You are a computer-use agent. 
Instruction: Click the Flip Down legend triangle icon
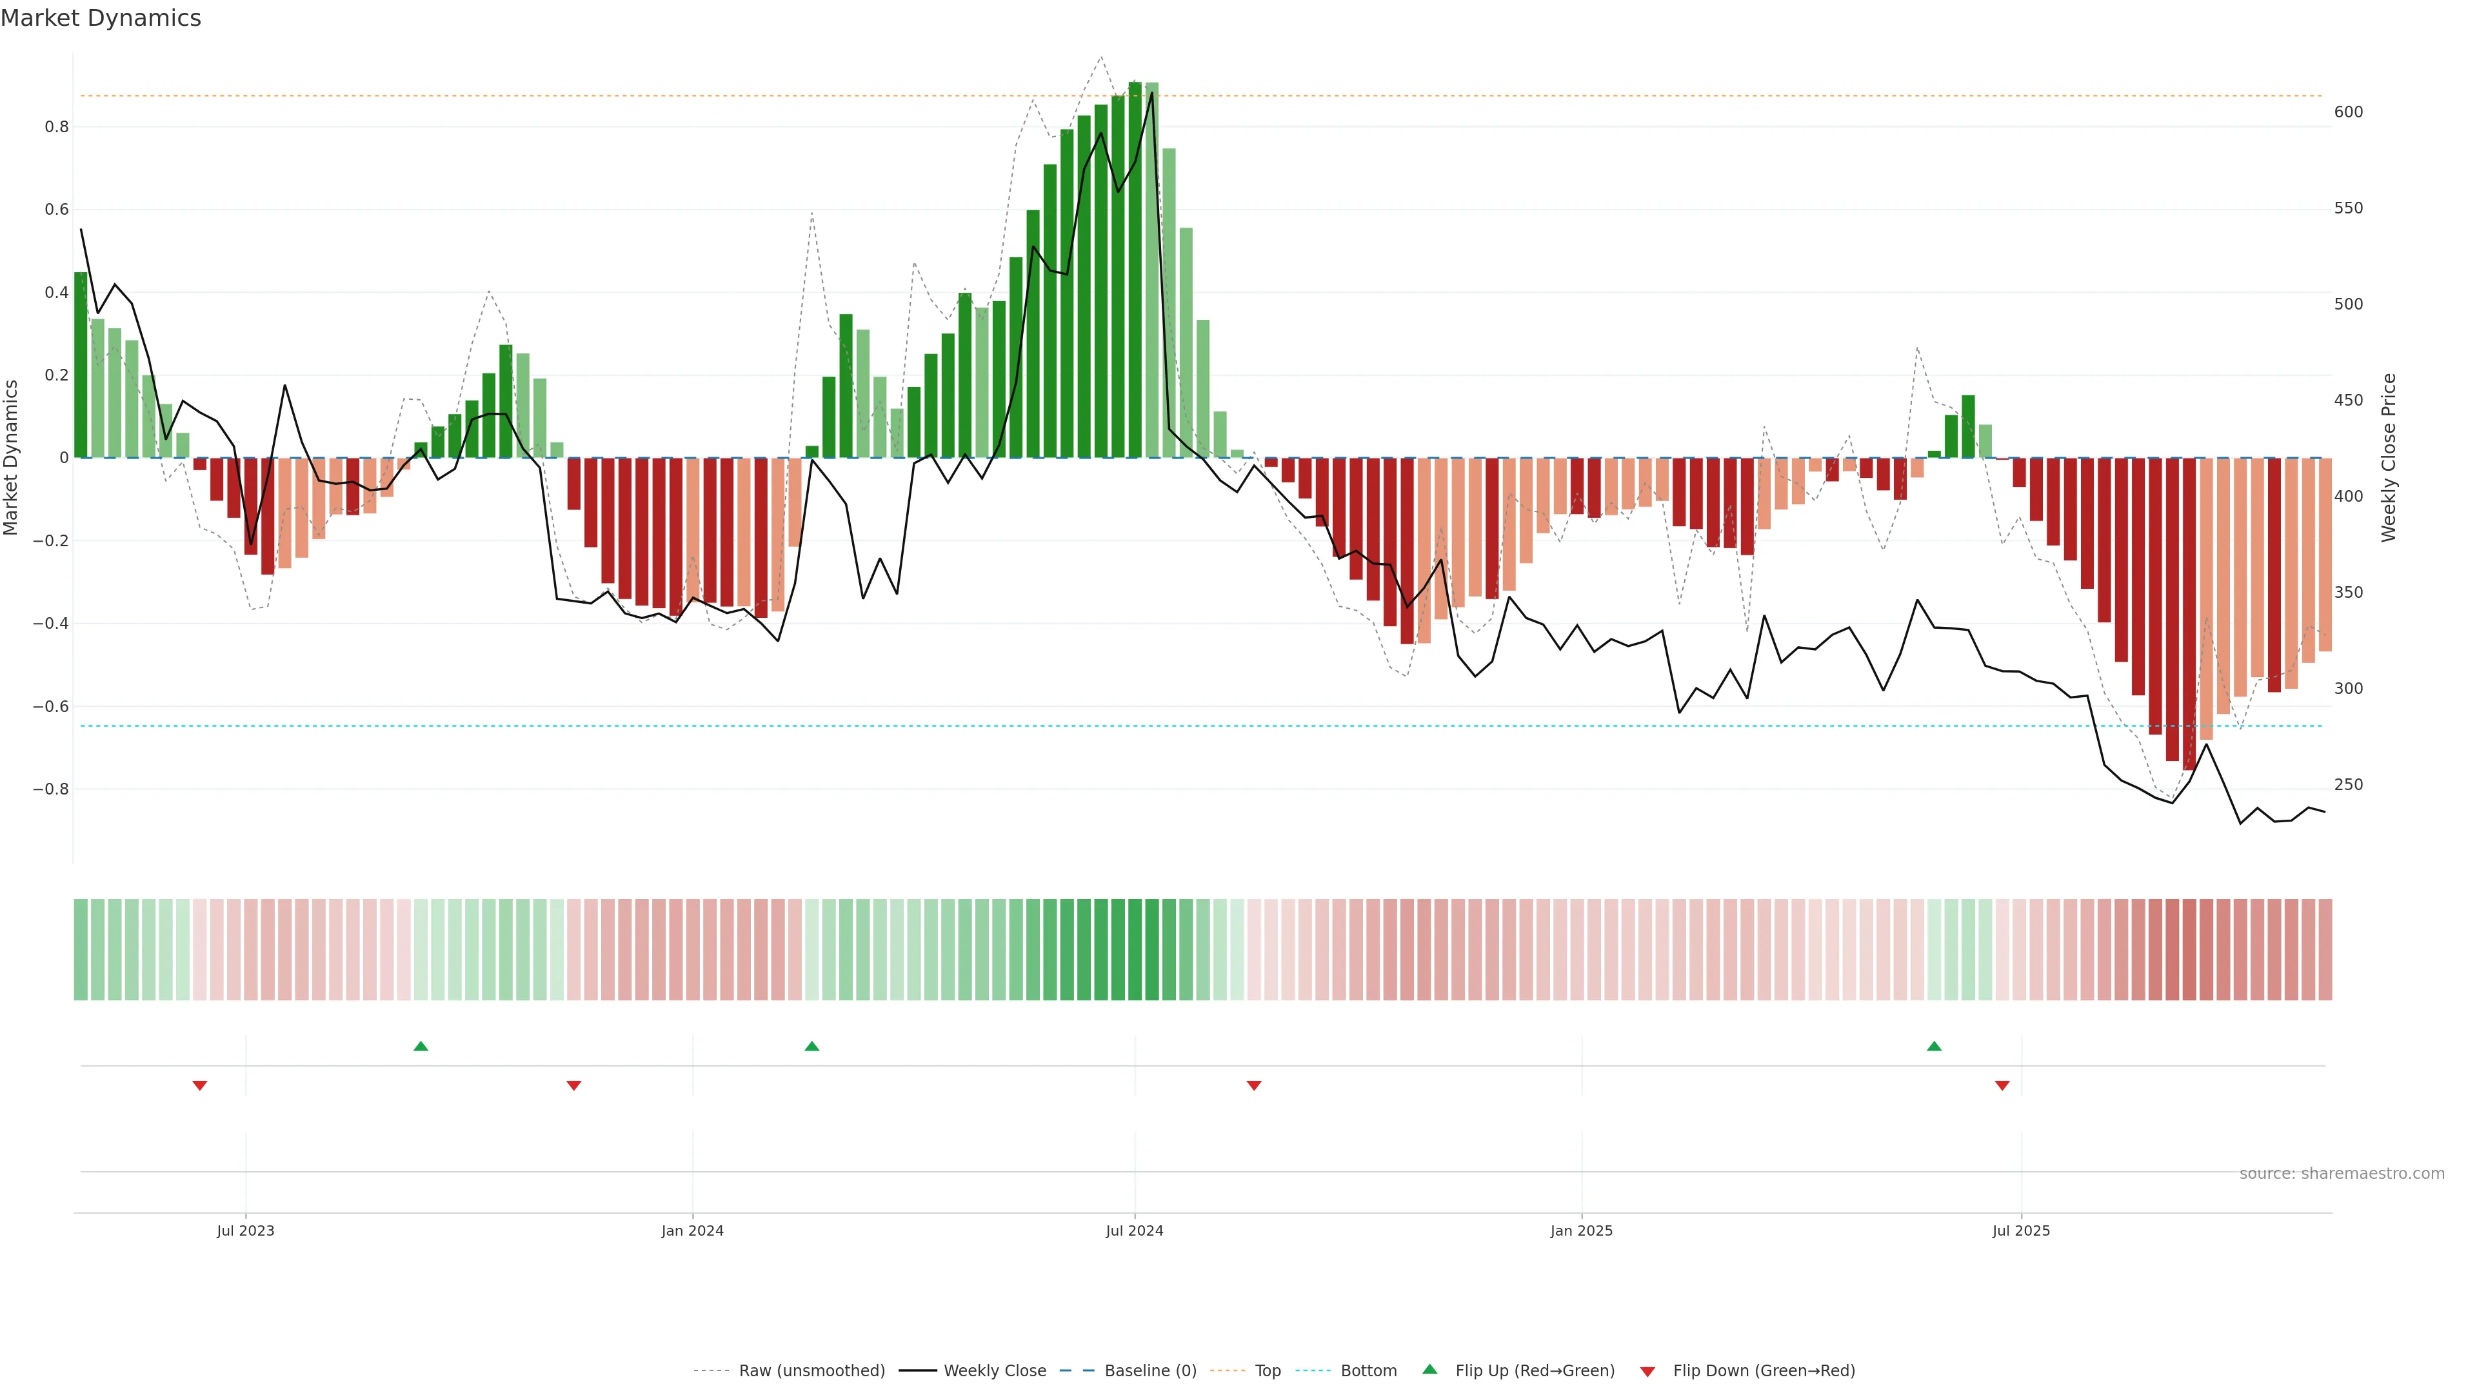pyautogui.click(x=1647, y=1371)
